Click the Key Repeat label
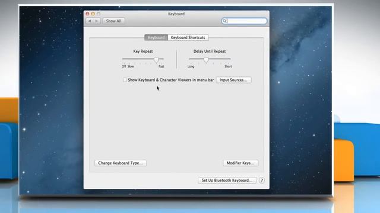 click(143, 51)
